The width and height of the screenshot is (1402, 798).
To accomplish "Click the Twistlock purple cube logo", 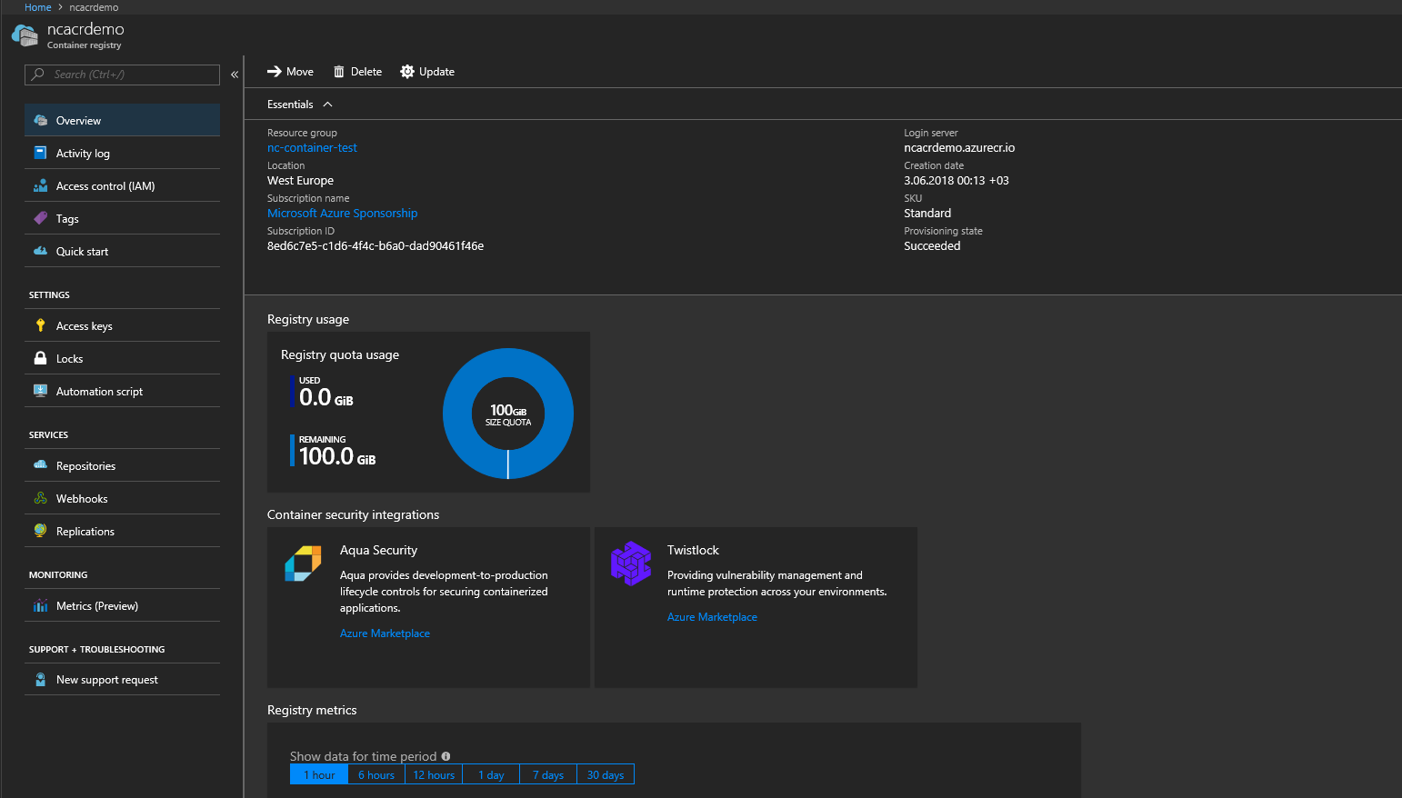I will (631, 564).
